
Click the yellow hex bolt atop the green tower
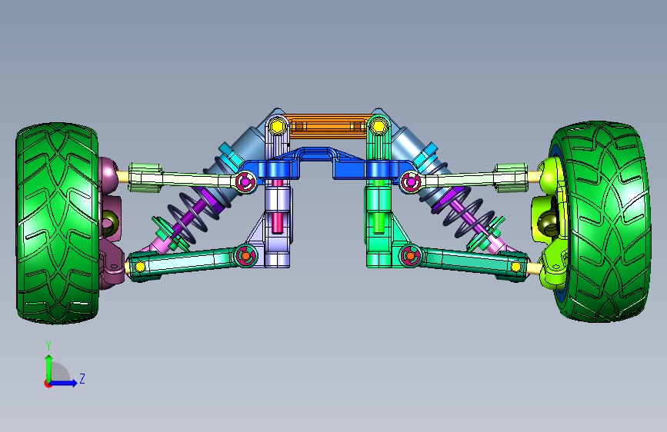pos(378,126)
